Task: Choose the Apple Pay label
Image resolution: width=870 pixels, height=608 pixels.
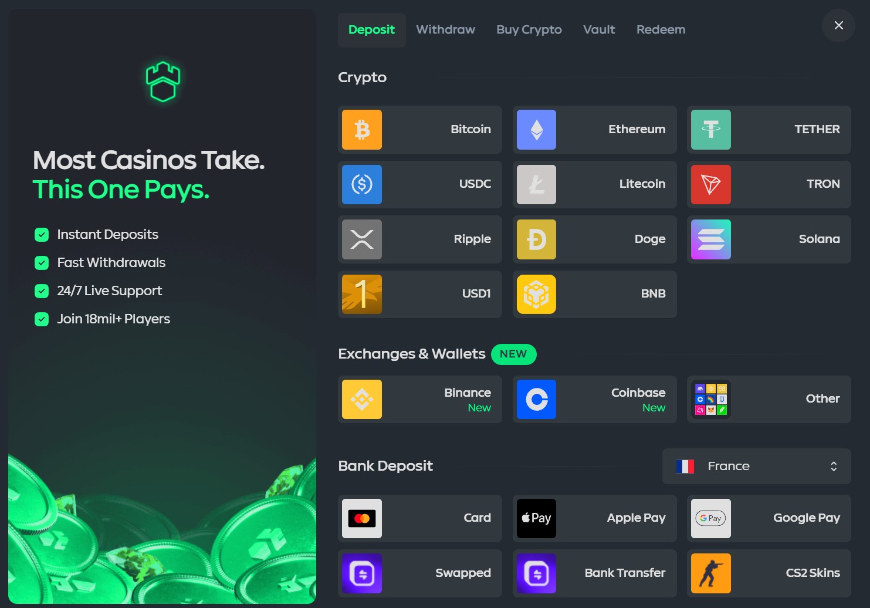Action: [636, 518]
